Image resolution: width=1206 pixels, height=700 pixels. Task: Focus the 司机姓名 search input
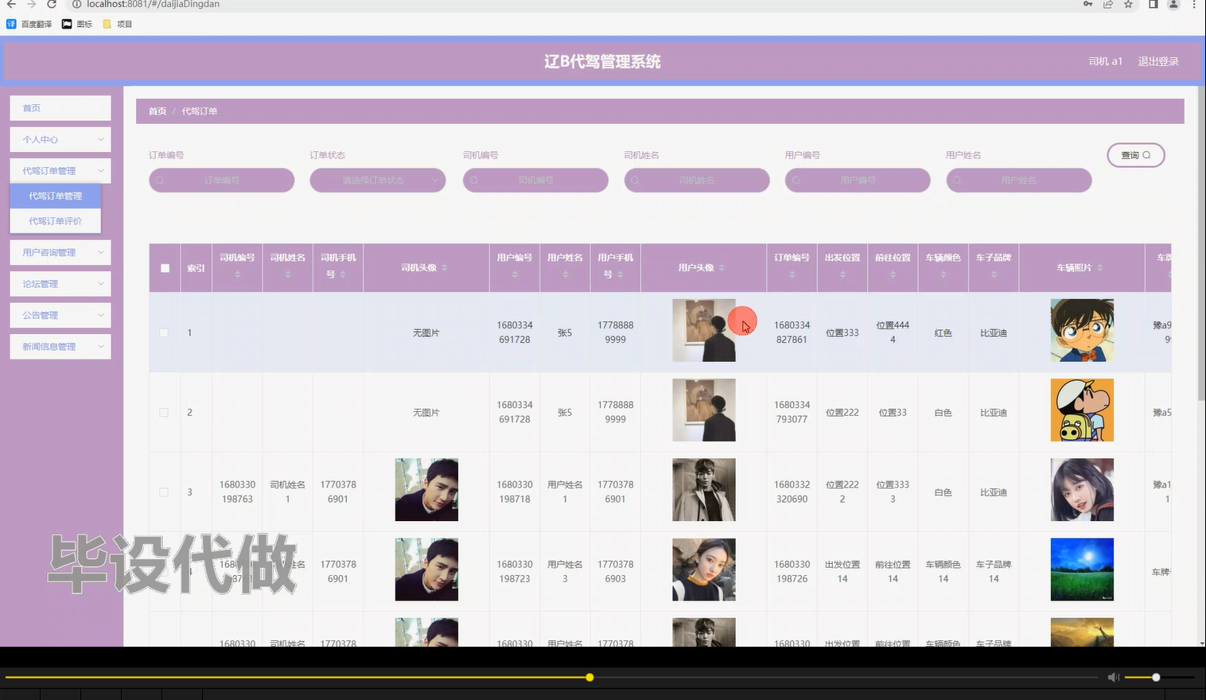pos(697,181)
